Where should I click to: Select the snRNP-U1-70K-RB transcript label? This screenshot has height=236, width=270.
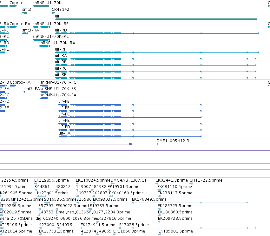coord(50,24)
